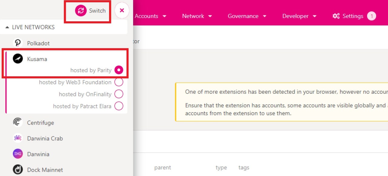
Task: Click the extension detected warning message
Action: point(282,102)
